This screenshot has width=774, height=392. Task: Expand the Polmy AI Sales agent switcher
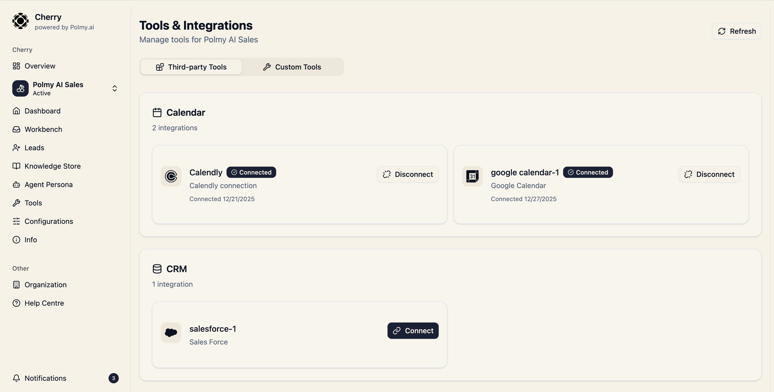[114, 88]
